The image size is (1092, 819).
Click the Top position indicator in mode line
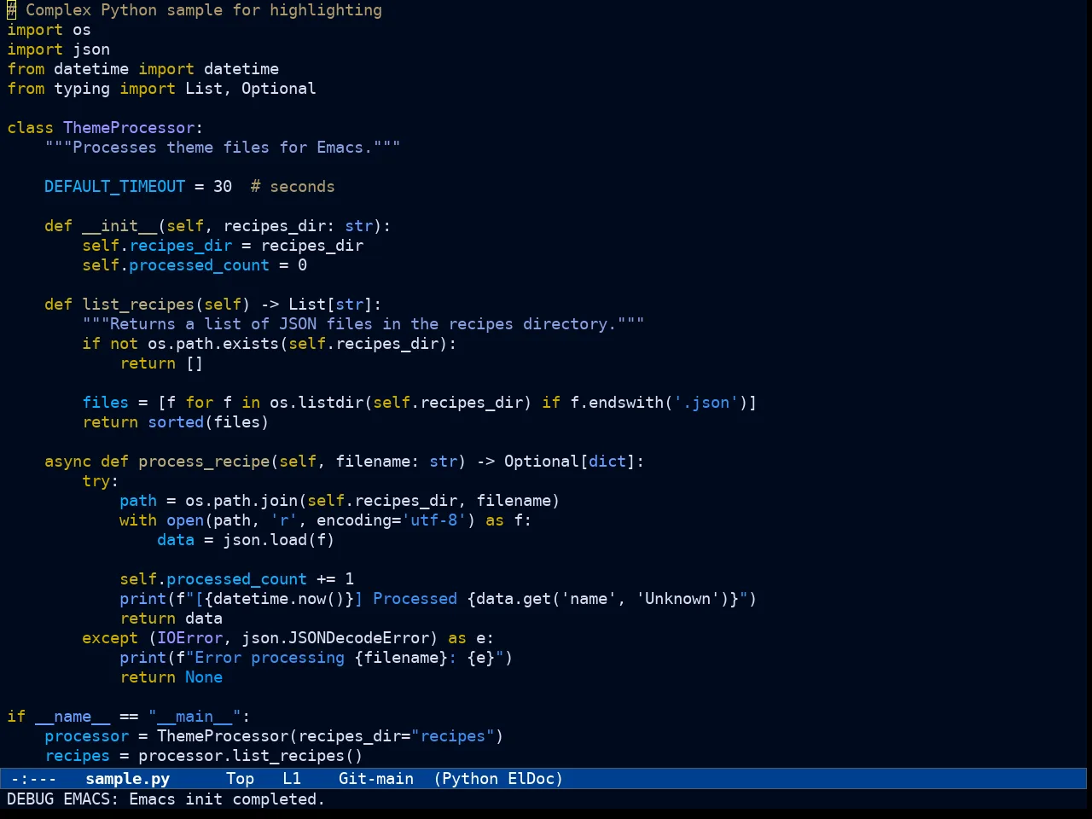pyautogui.click(x=240, y=779)
